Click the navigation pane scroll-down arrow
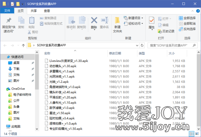The height and width of the screenshot is (137, 201). click(x=37, y=129)
